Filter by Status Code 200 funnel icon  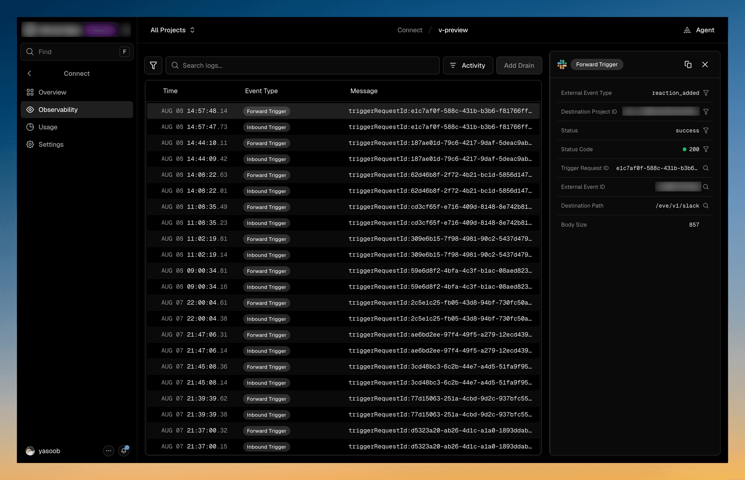click(706, 149)
